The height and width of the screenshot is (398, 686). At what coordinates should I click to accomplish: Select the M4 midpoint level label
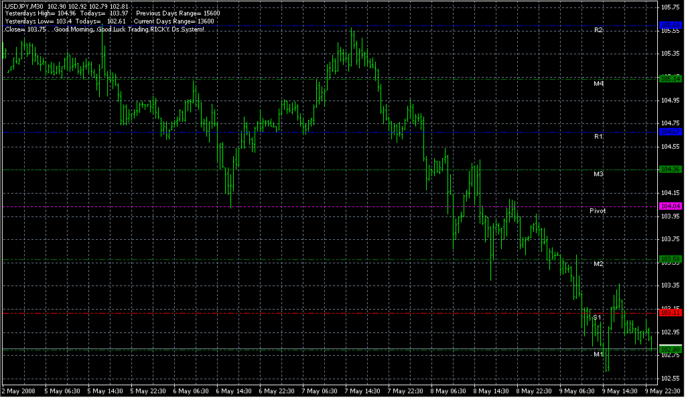click(x=598, y=84)
